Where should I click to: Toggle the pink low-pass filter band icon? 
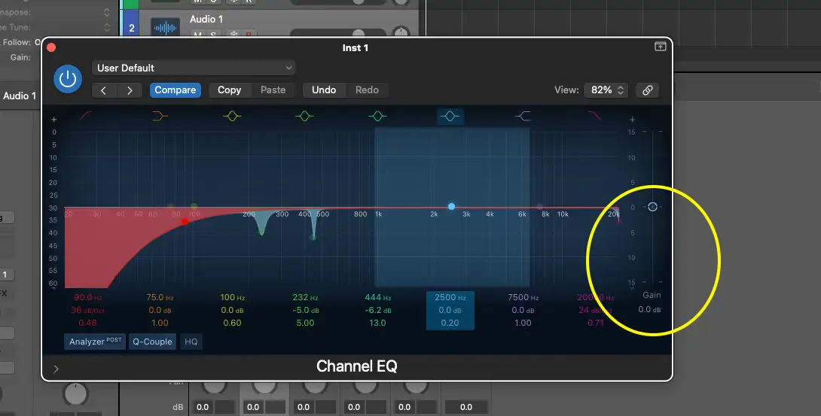[x=595, y=116]
